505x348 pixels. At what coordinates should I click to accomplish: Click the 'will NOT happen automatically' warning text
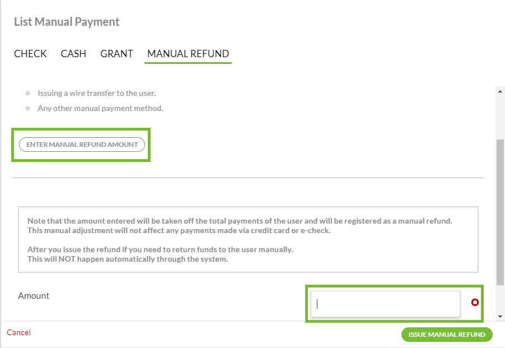click(128, 259)
